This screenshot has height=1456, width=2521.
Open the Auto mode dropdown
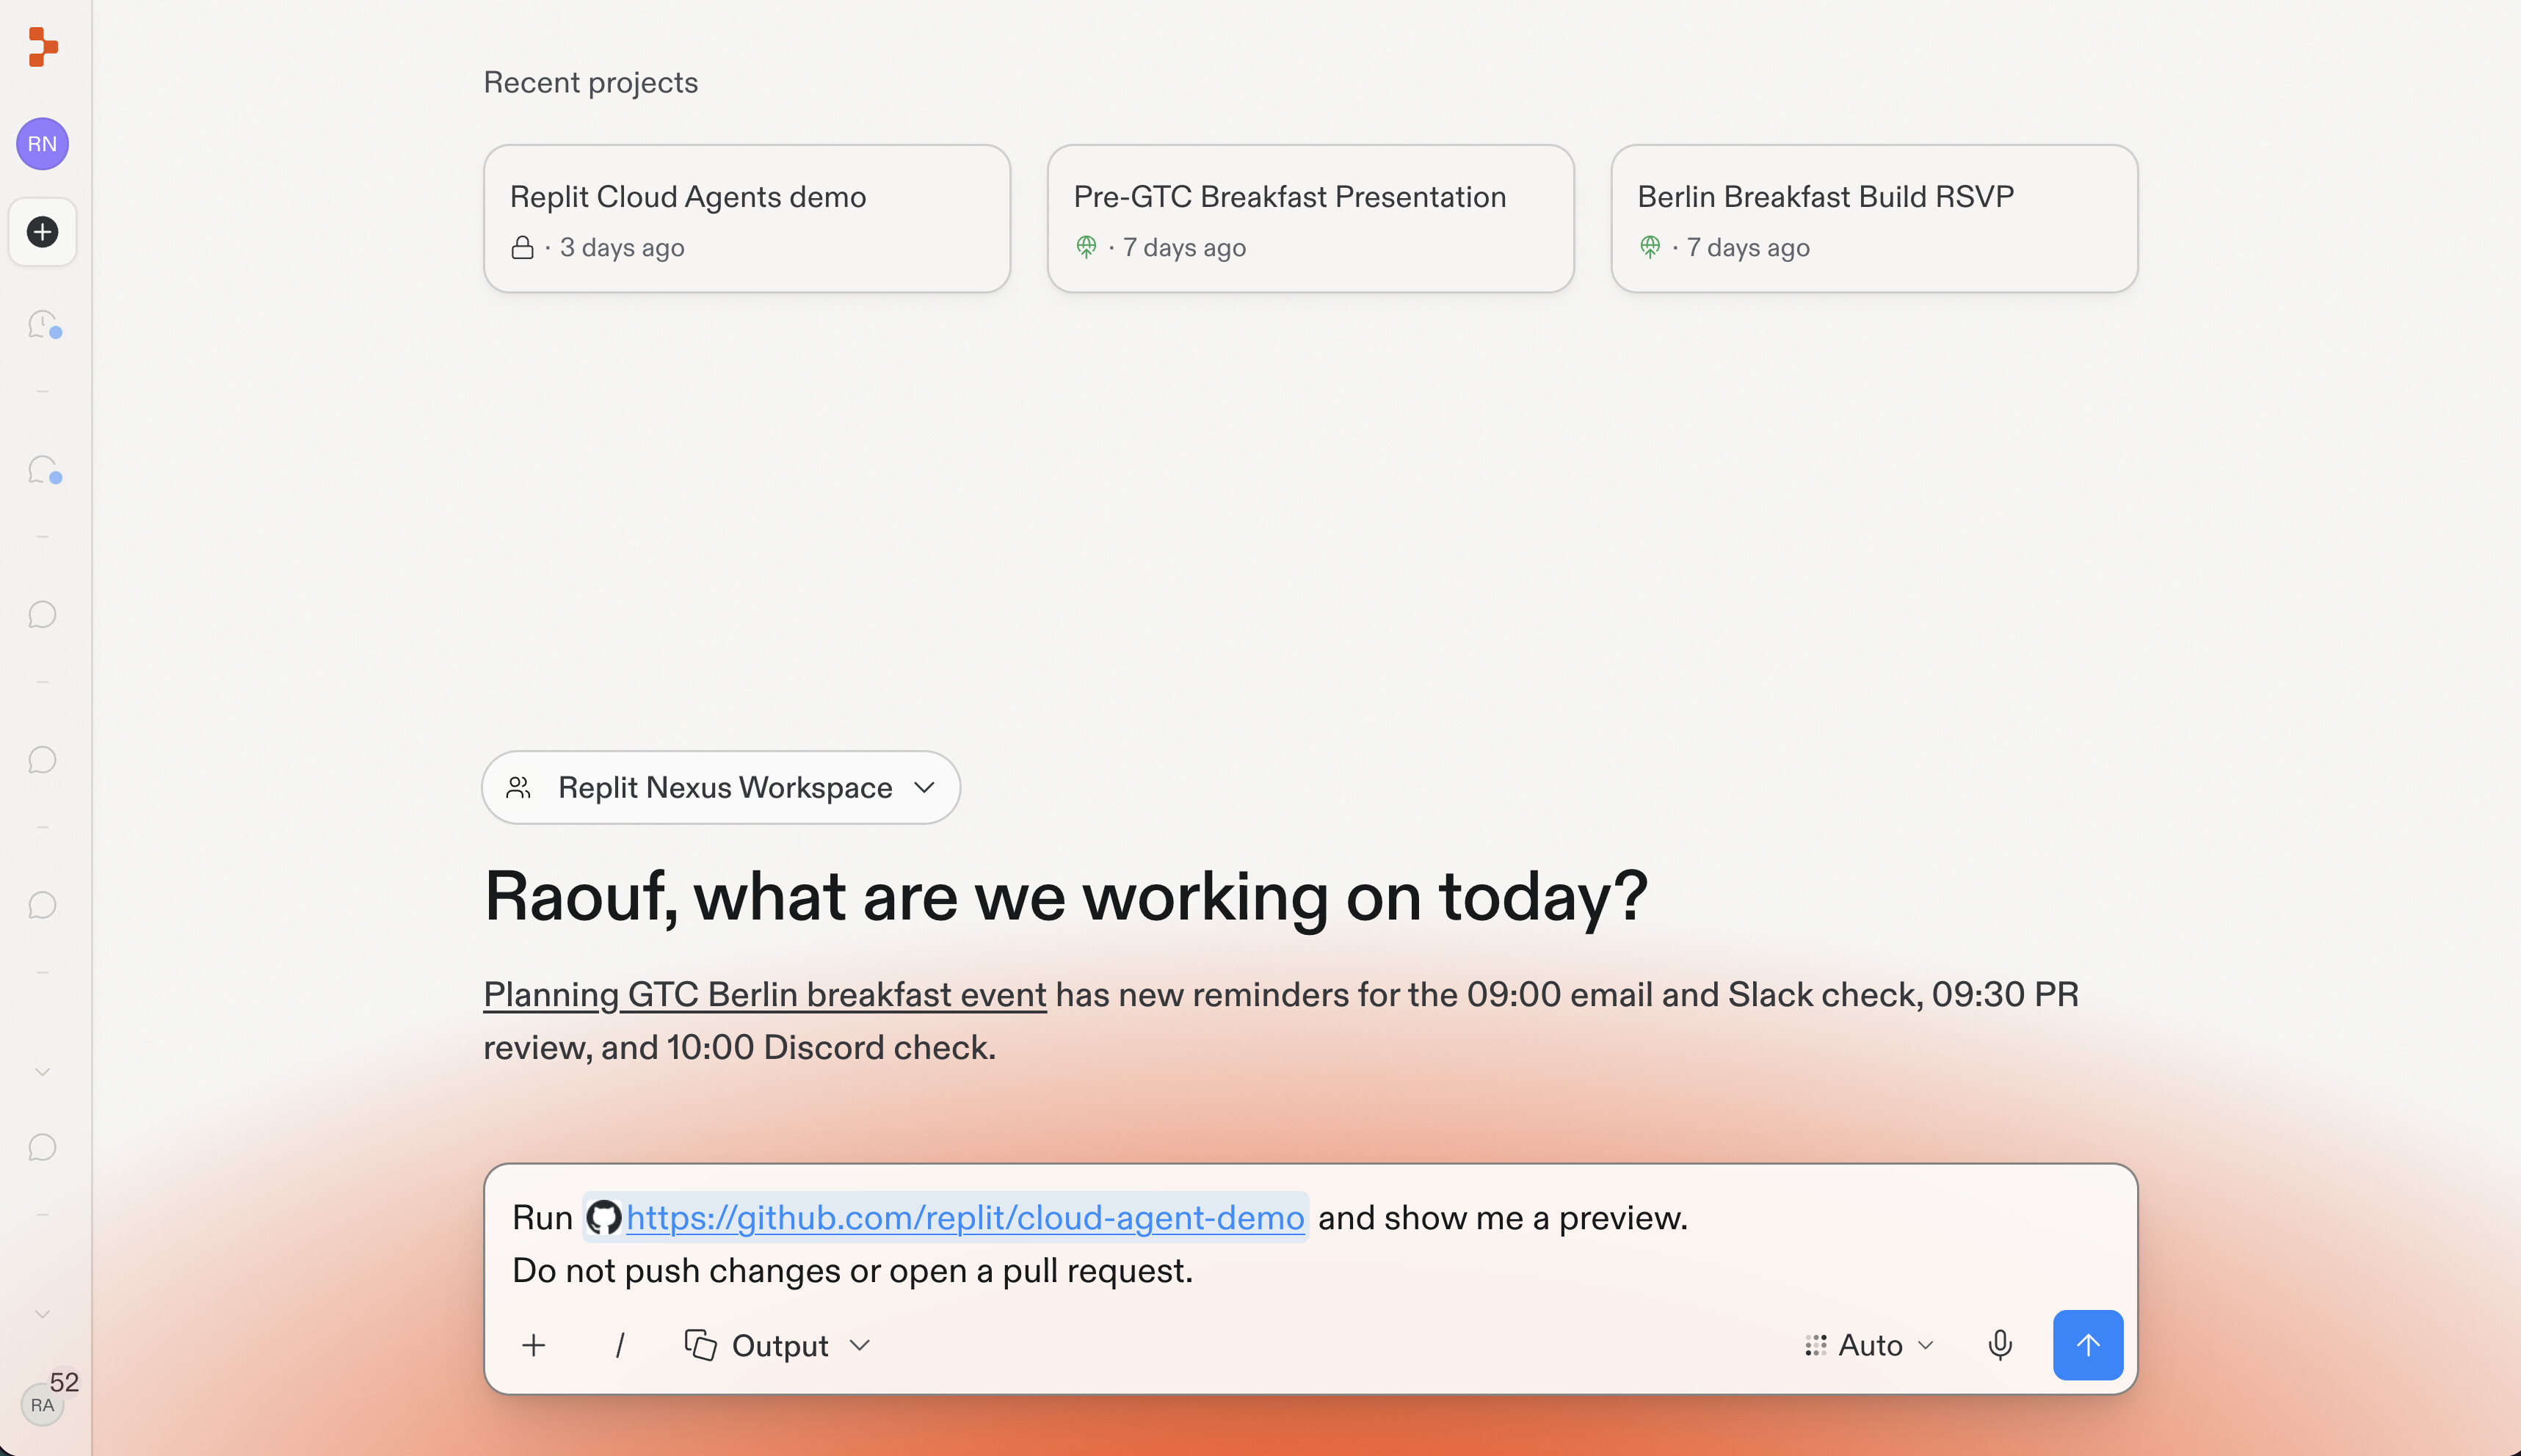pos(1870,1345)
